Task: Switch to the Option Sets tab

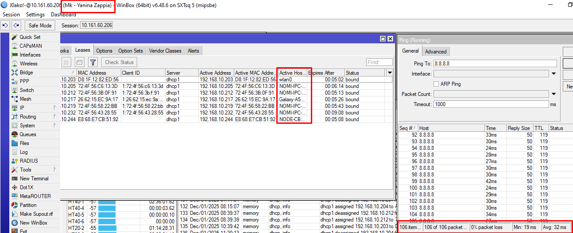Action: pos(131,51)
